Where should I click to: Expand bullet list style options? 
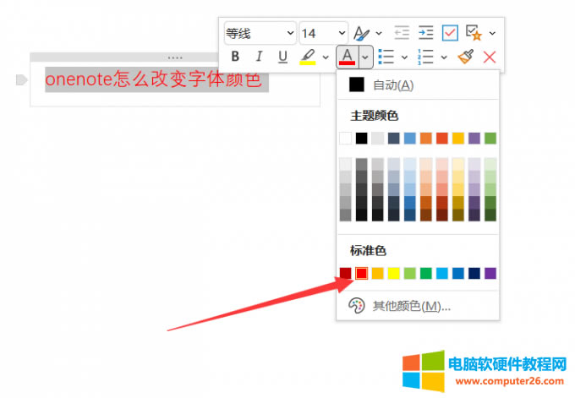[404, 57]
